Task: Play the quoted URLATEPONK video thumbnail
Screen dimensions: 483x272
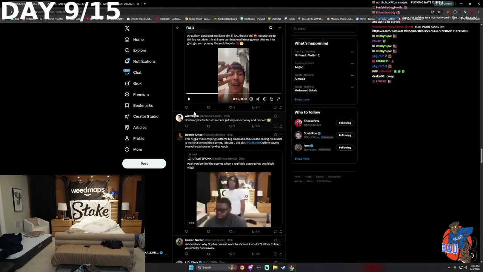Action: [x=234, y=199]
